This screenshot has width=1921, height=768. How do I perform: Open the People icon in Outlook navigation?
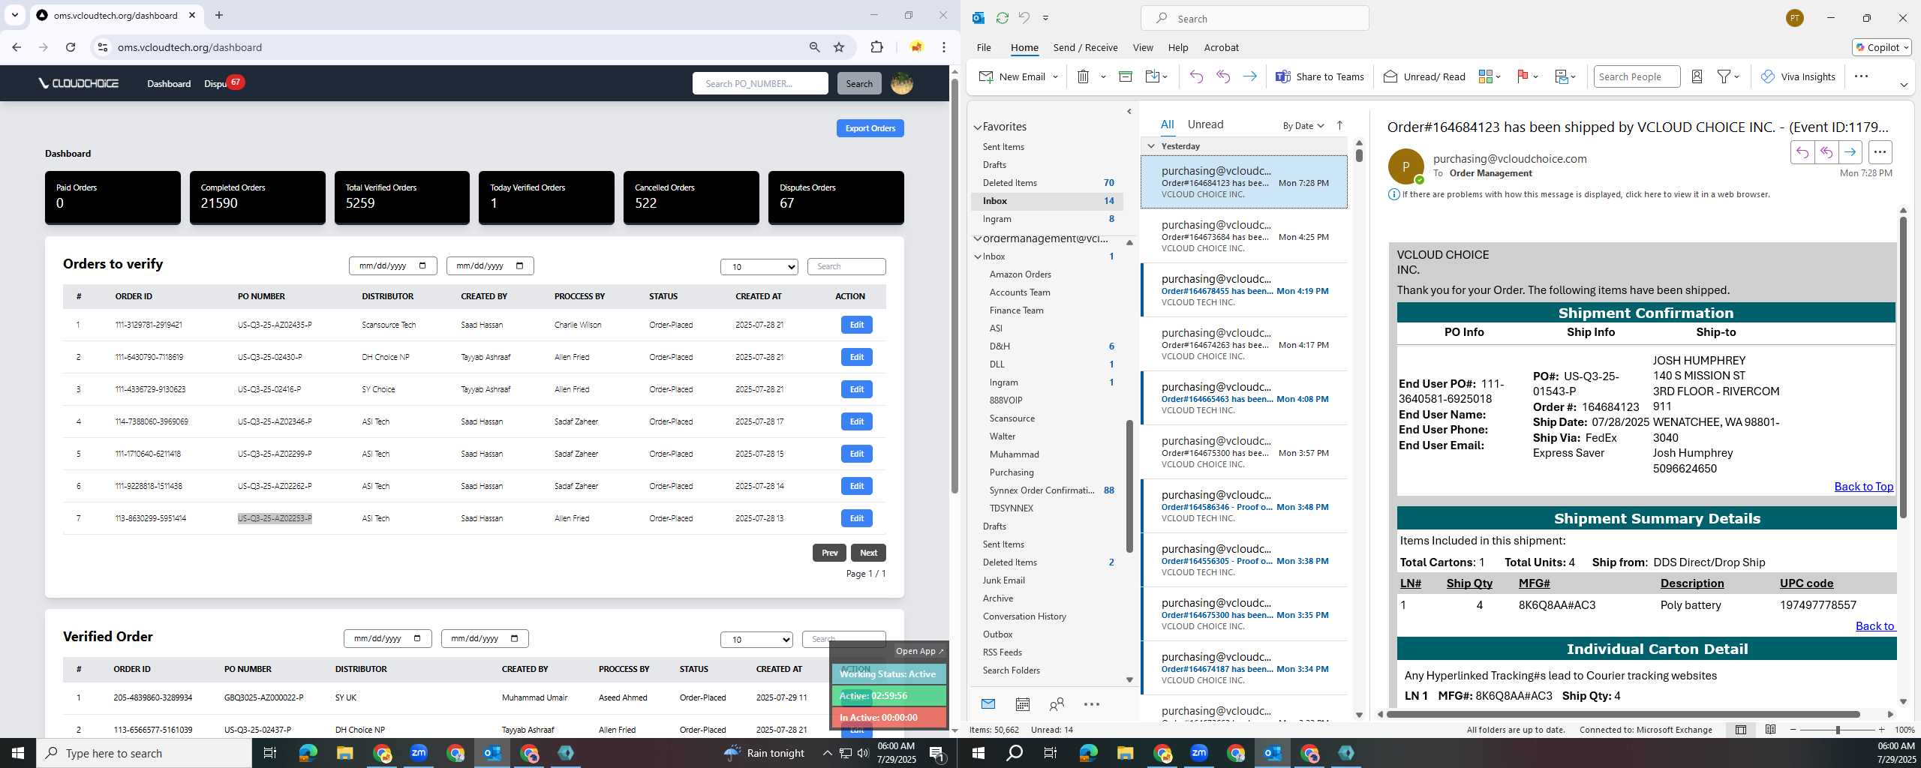pyautogui.click(x=1057, y=703)
